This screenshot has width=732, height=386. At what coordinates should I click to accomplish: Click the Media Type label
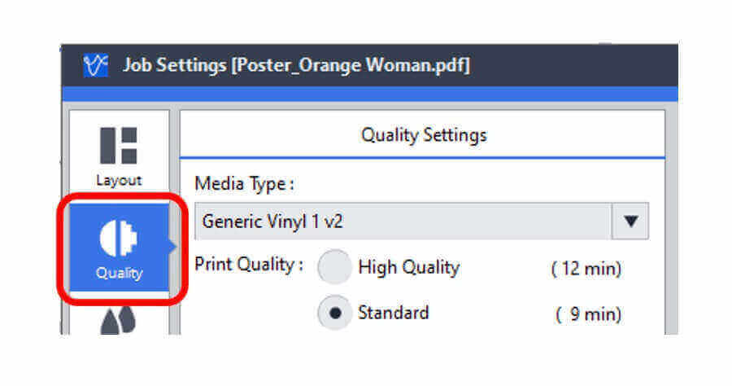pos(244,184)
